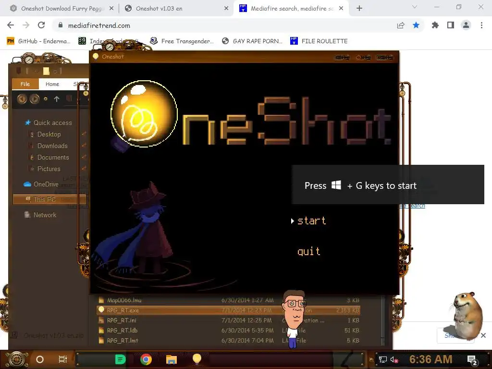
Task: Click Chrome's forward navigation arrow
Action: click(26, 25)
